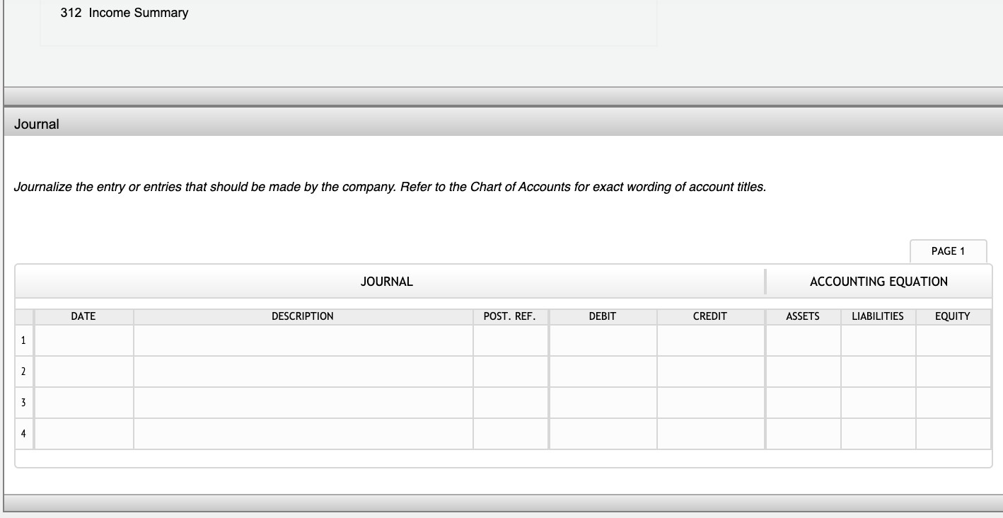Click the EQUITY cell on row 1
The height and width of the screenshot is (518, 1003).
tap(952, 340)
